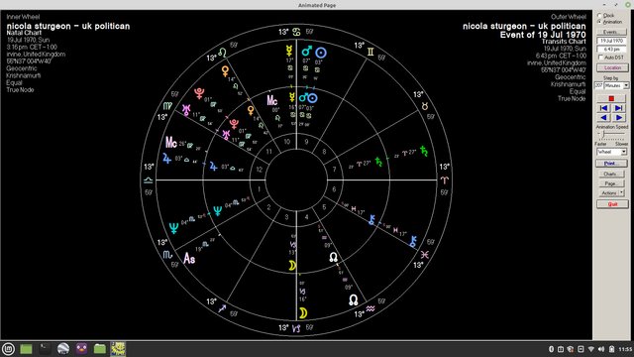
Task: Click the 'Natal Chart' label text
Action: (x=24, y=33)
